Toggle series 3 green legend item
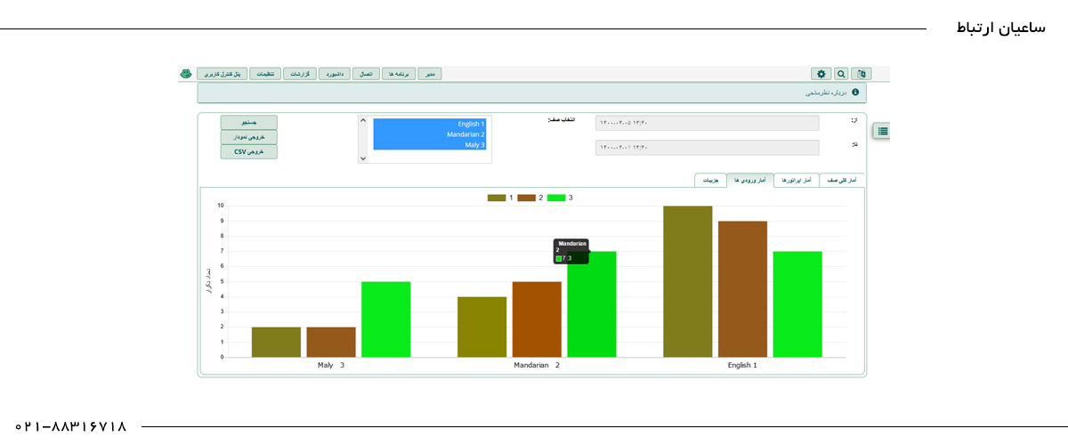The height and width of the screenshot is (445, 1068). (560, 198)
